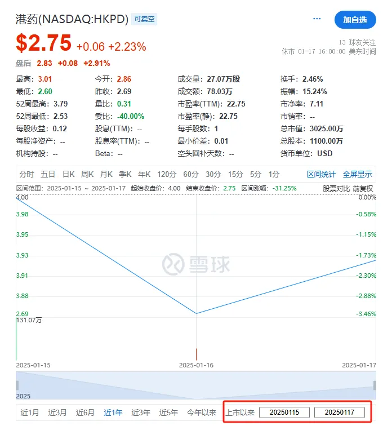This screenshot has width=392, height=426.
Task: Switch chart to 15分 interval
Action: pos(235,174)
